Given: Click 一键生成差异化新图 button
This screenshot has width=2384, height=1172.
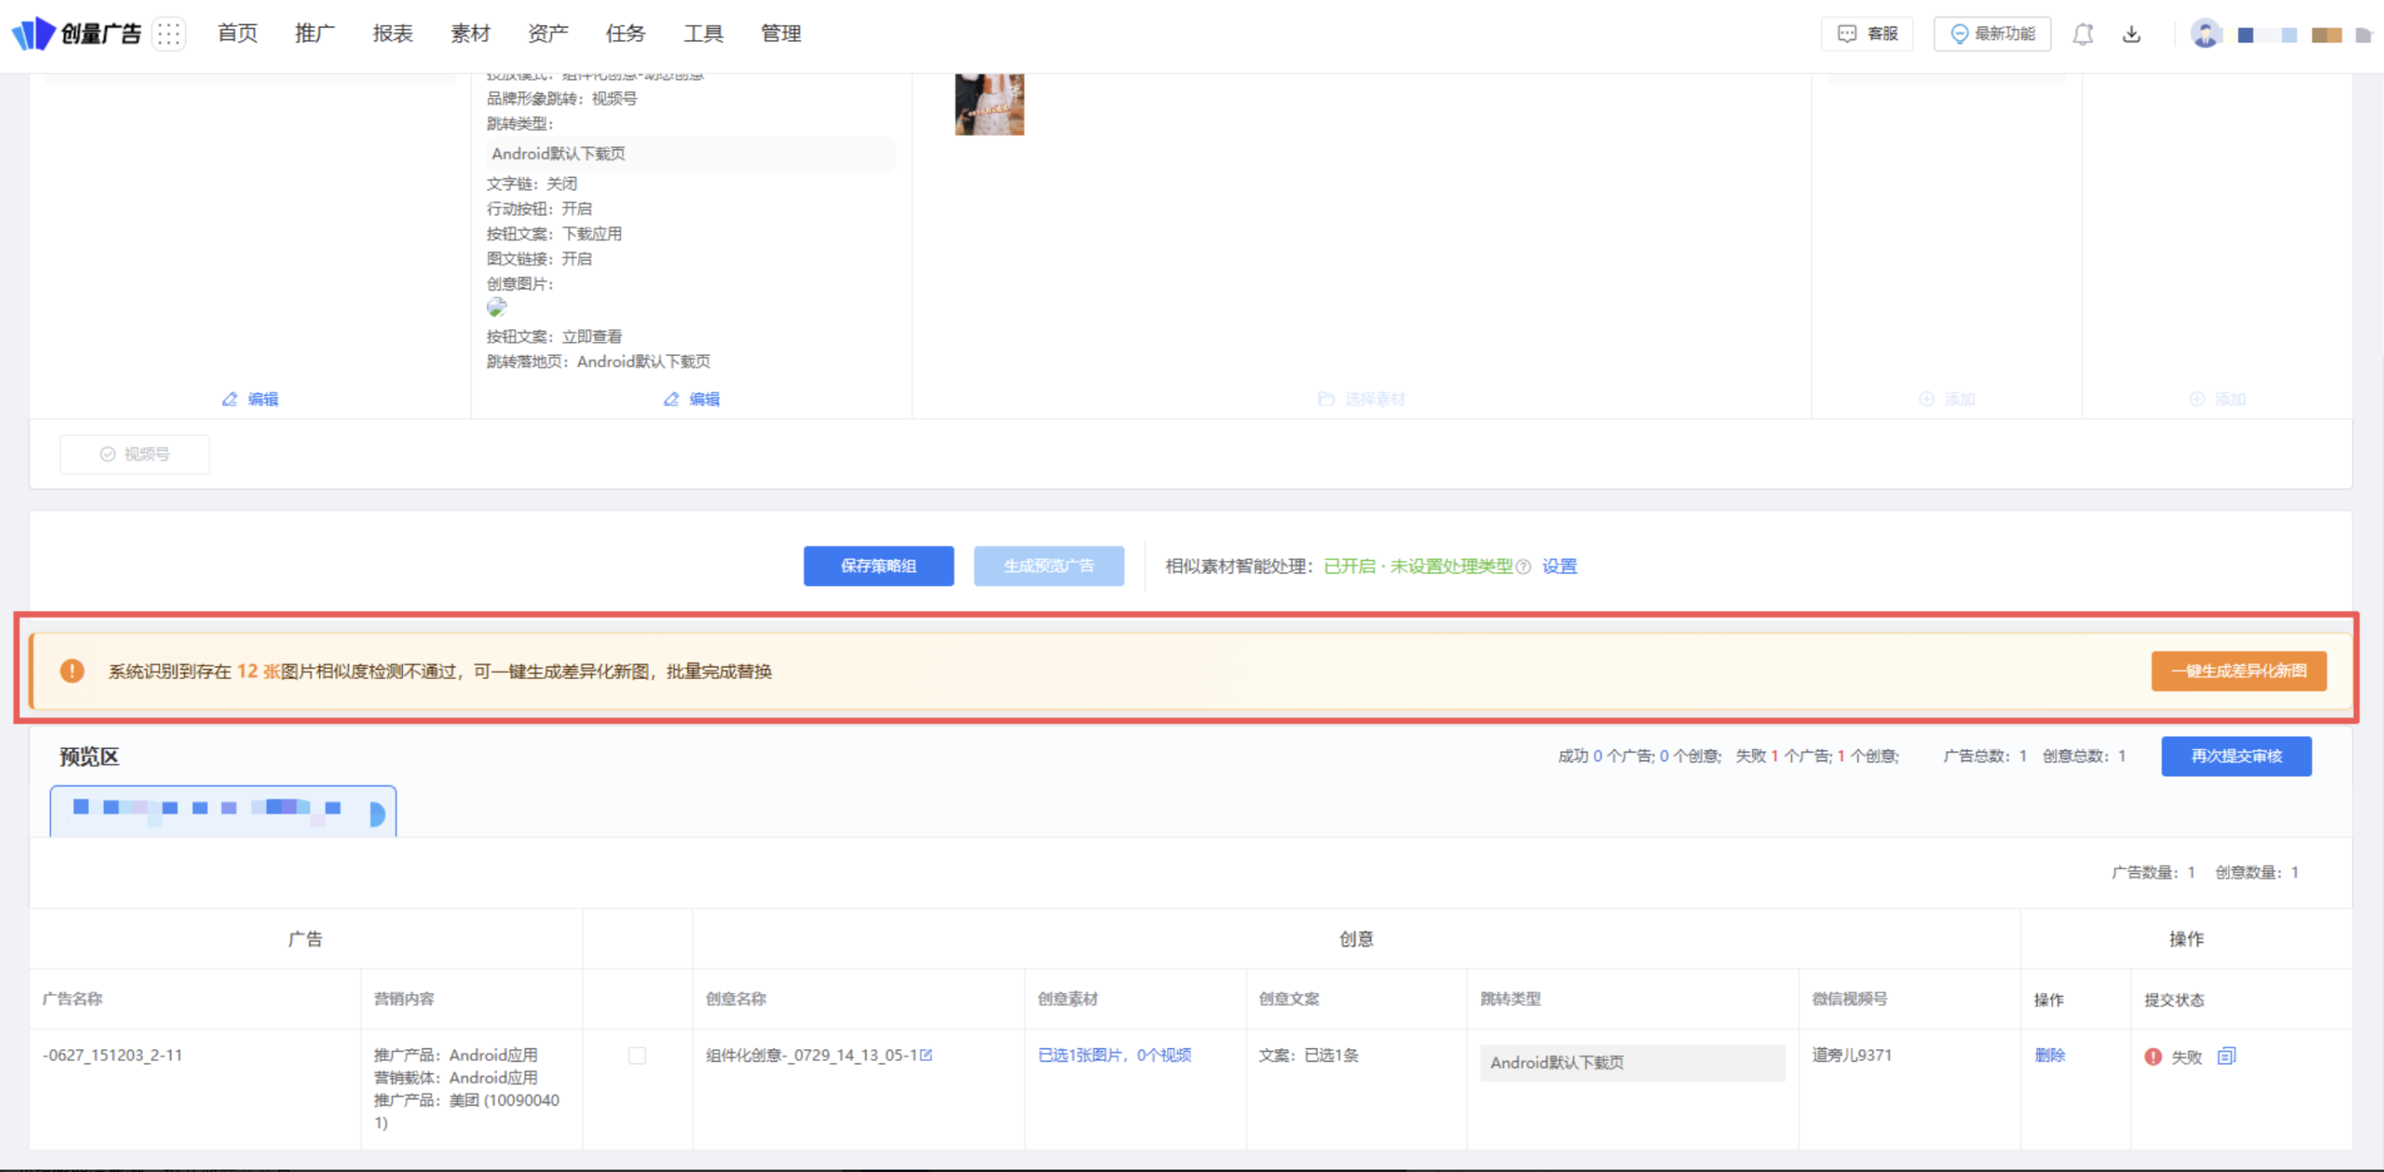Looking at the screenshot, I should (x=2239, y=671).
